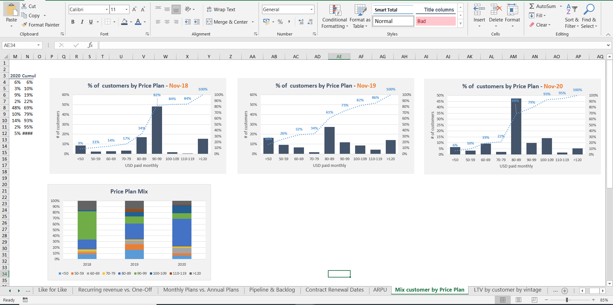
Task: Open Recurring revenue vs. One-Off sheet
Action: tap(115, 290)
